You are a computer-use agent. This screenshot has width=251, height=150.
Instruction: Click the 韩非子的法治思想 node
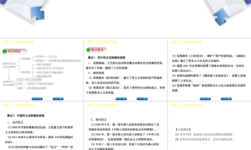point(34,79)
